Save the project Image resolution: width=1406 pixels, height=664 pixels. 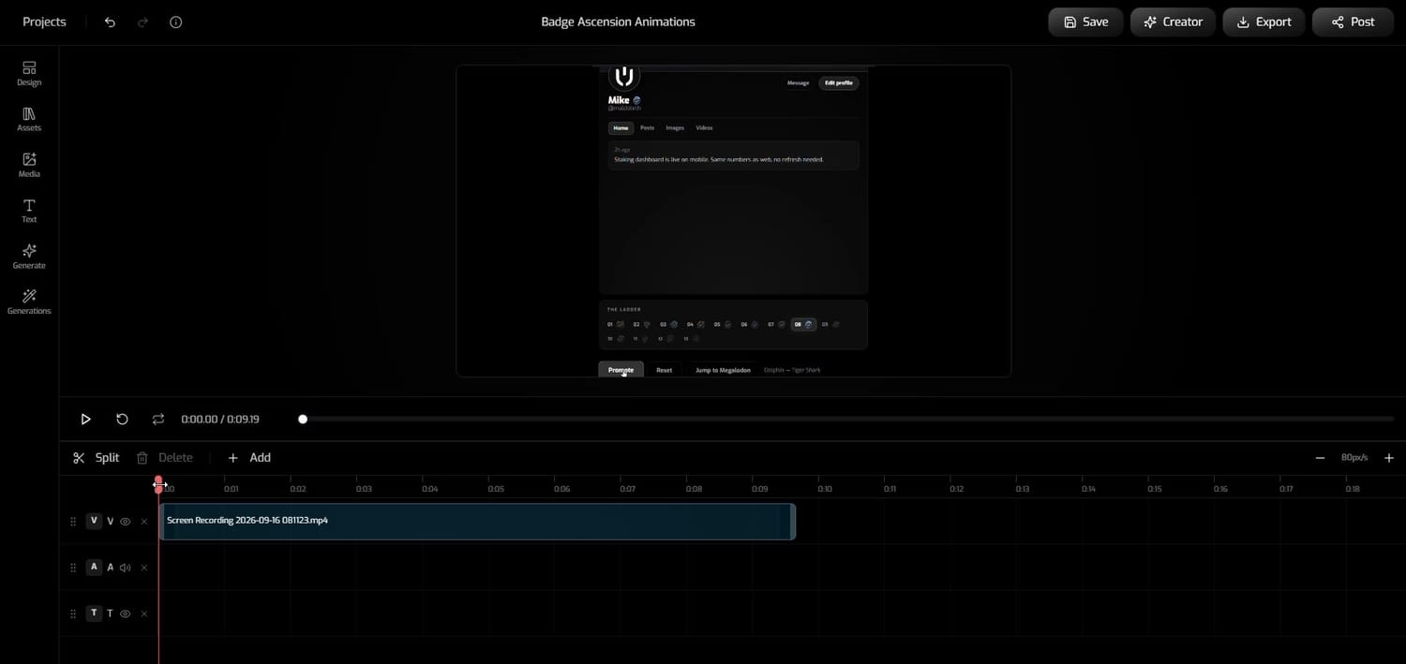click(1085, 22)
